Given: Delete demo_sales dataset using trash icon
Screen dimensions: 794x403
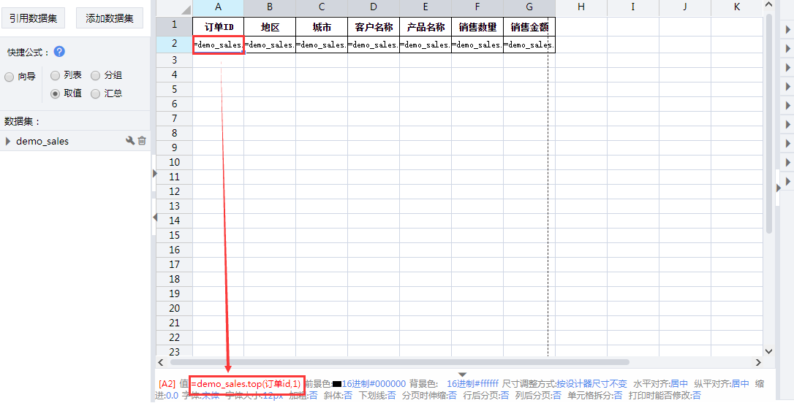Looking at the screenshot, I should [142, 141].
